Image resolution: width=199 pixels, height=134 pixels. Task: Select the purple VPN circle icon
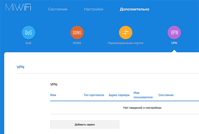click(174, 33)
